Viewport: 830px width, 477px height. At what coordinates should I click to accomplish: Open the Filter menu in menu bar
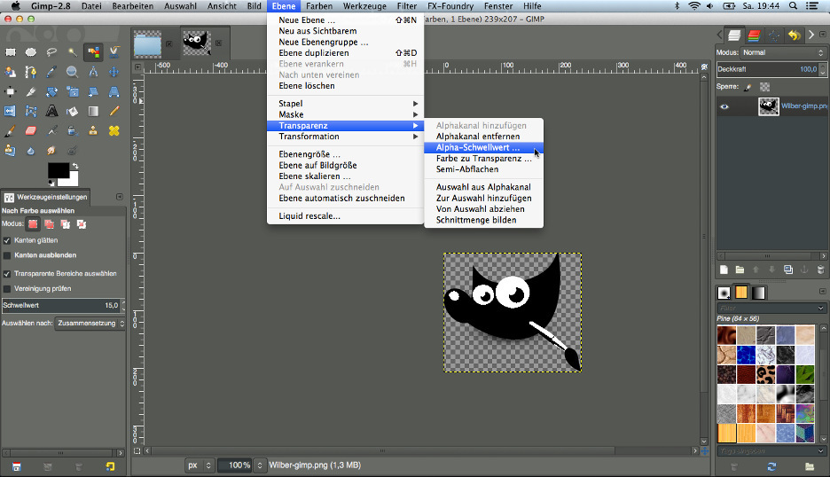click(406, 6)
